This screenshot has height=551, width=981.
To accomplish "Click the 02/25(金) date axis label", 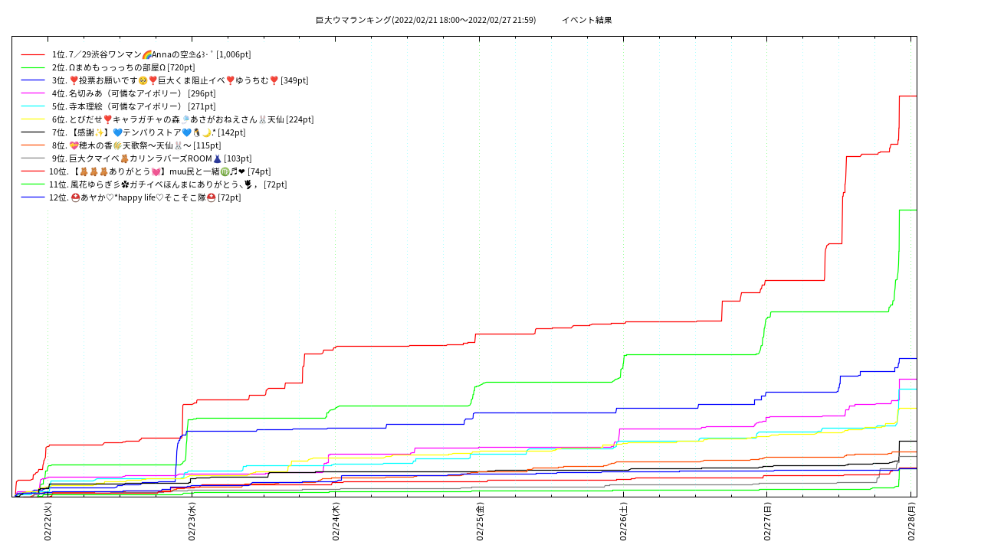I will [x=480, y=522].
